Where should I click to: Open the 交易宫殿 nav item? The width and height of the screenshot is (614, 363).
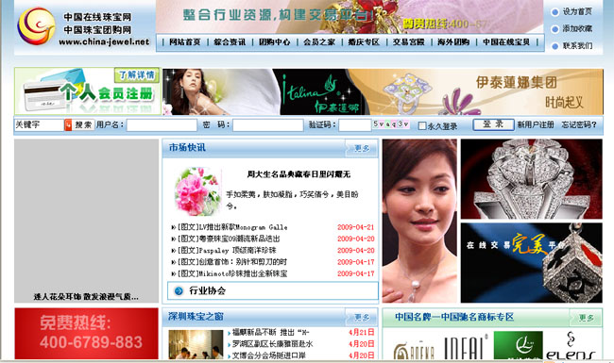tap(408, 42)
